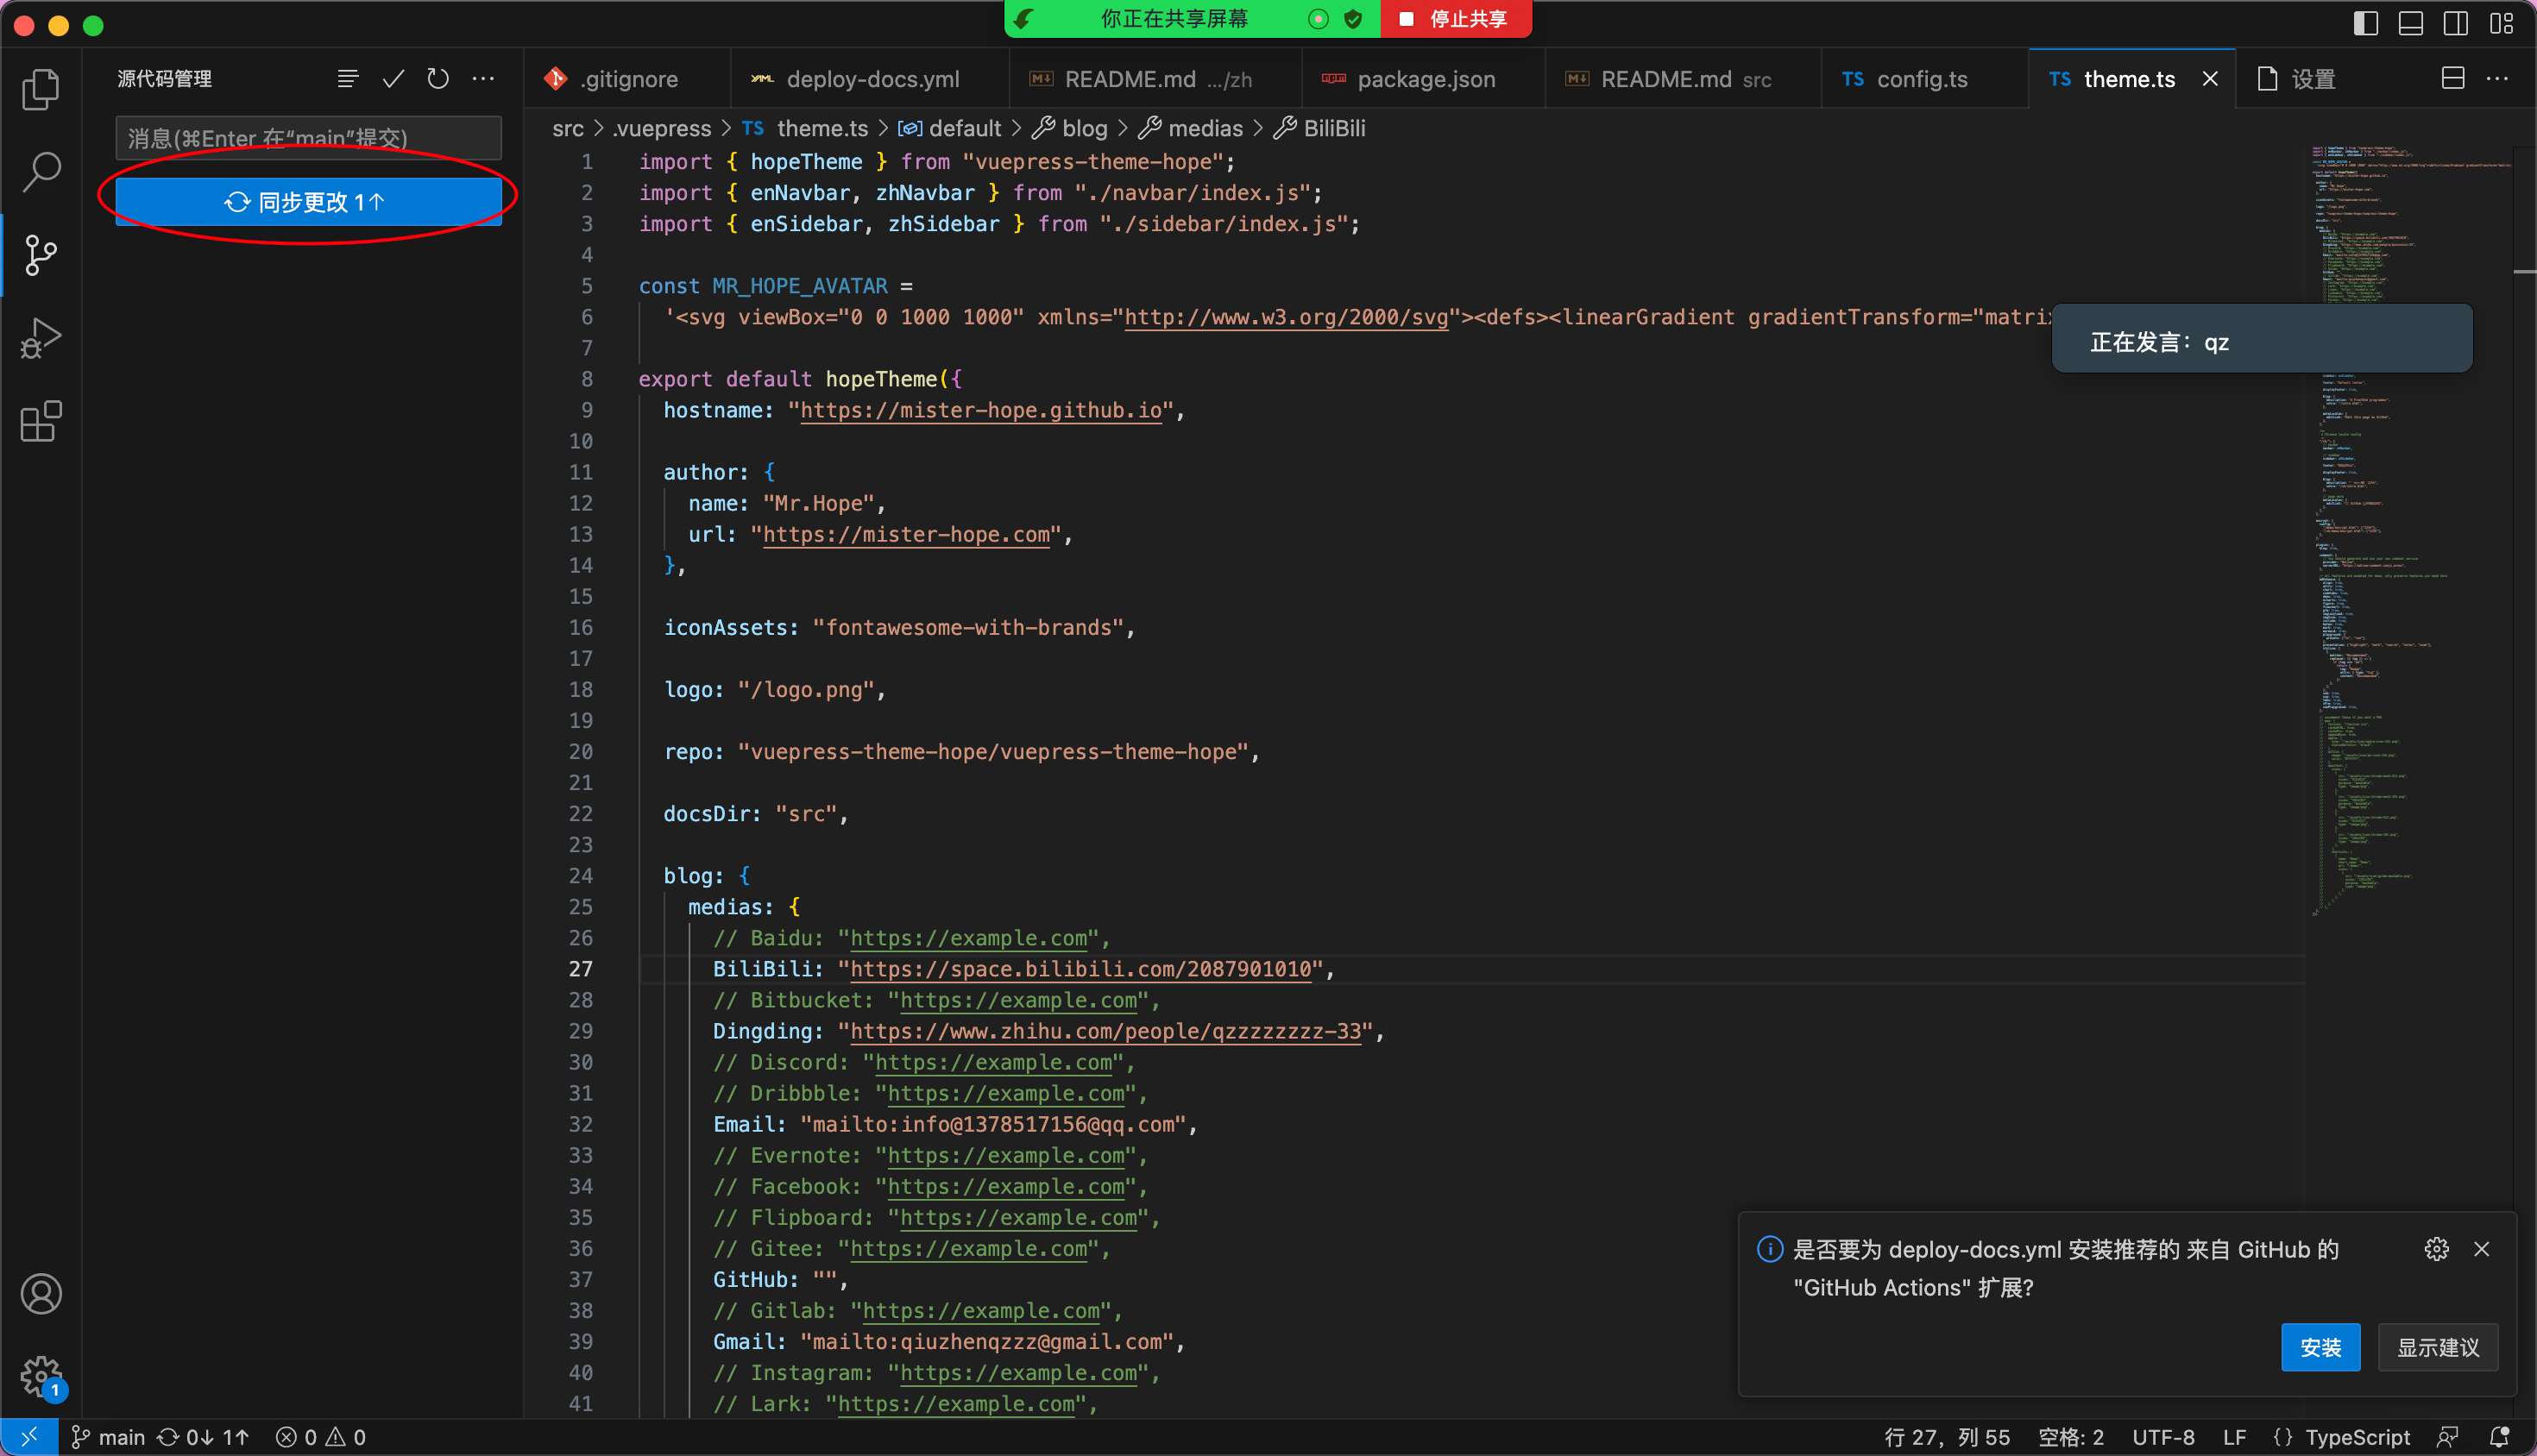
Task: Open the Manage gear icon in activity bar
Action: [x=40, y=1377]
